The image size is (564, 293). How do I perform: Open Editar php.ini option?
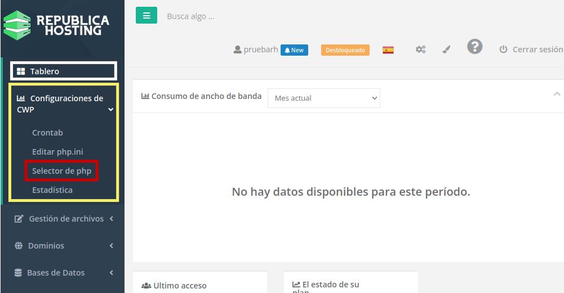pos(57,152)
